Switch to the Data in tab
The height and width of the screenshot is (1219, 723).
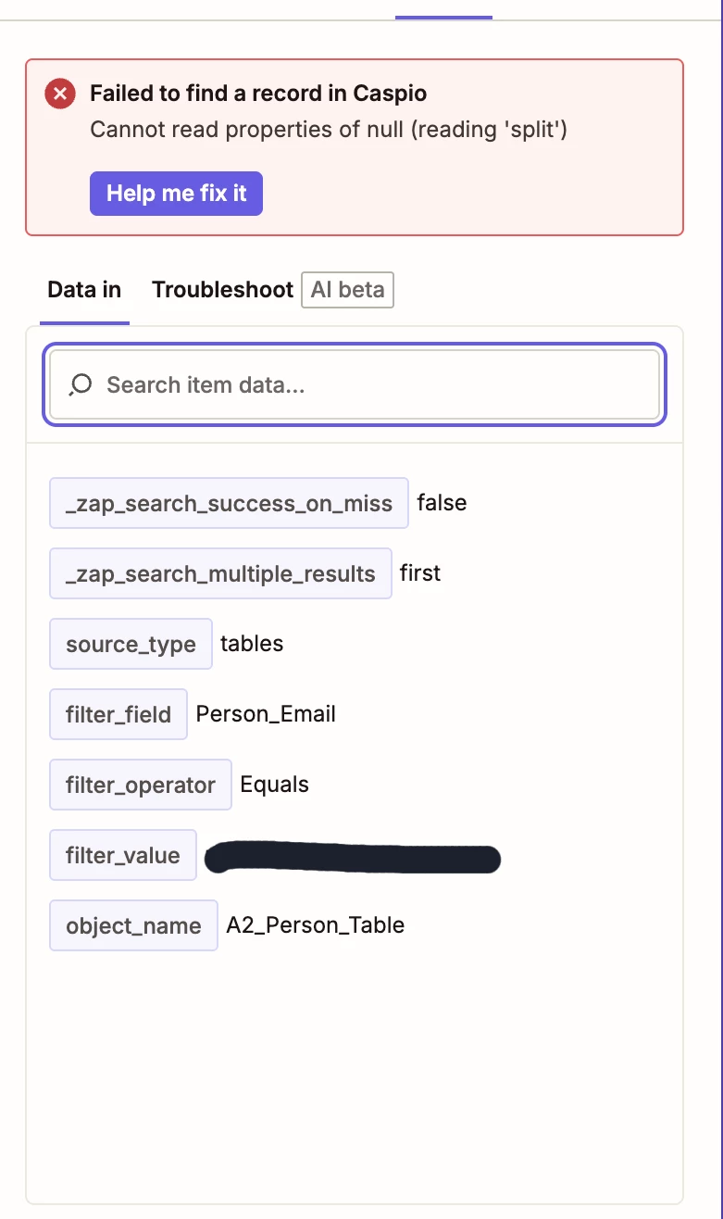[x=84, y=290]
